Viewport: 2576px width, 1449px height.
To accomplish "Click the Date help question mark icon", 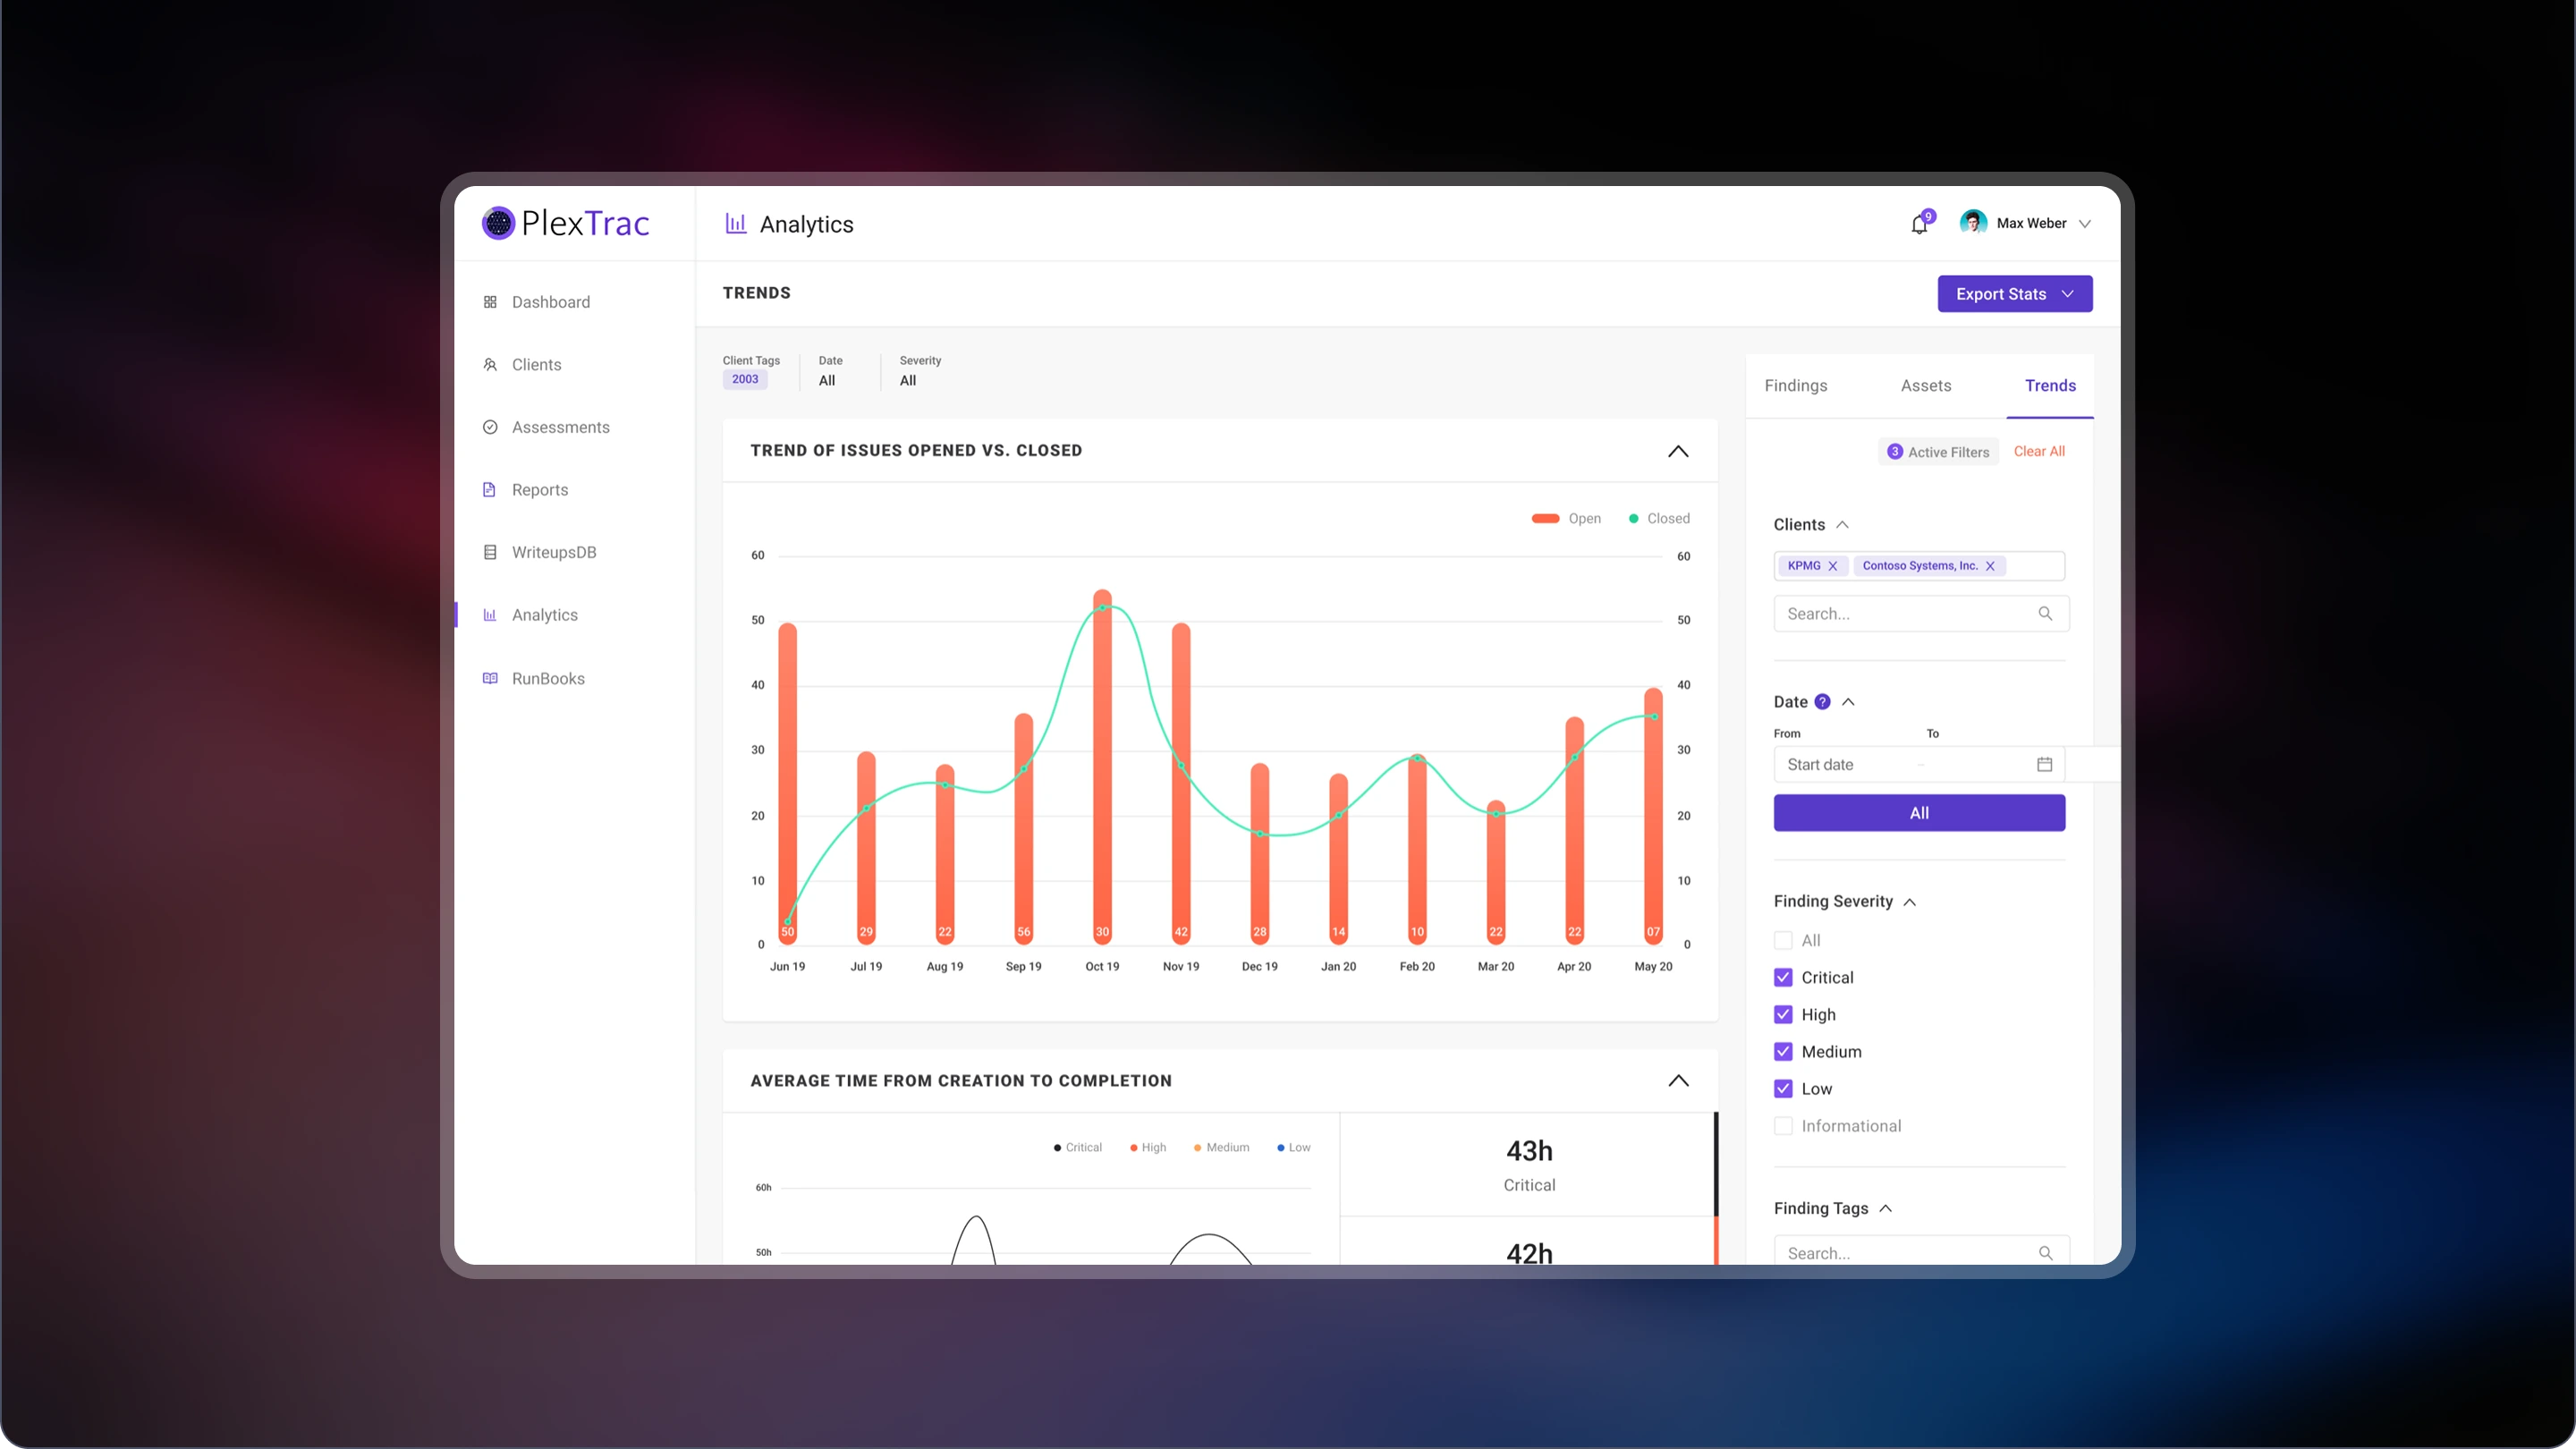I will tap(1822, 702).
